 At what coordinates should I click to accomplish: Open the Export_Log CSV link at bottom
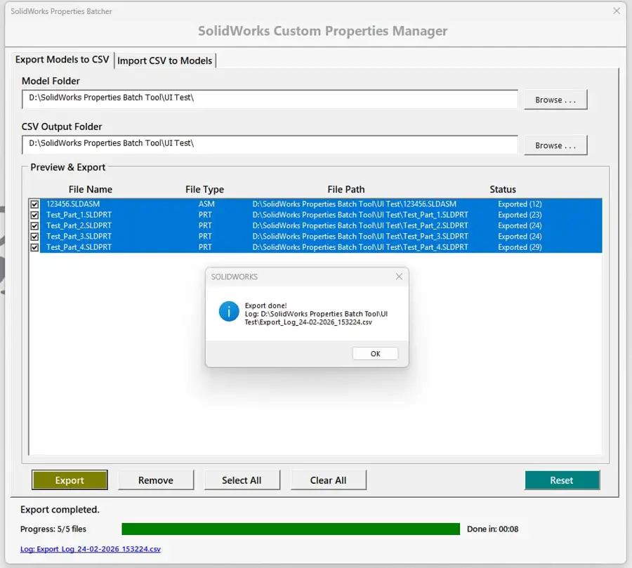(x=90, y=550)
